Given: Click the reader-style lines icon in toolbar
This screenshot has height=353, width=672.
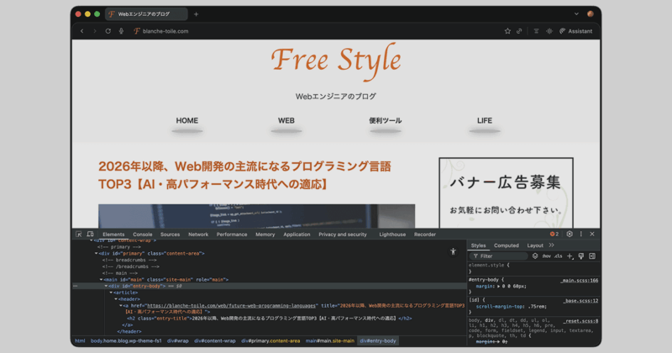Looking at the screenshot, I should (x=536, y=31).
